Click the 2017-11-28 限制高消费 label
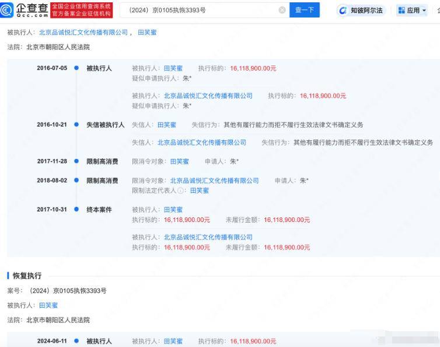 pos(102,161)
